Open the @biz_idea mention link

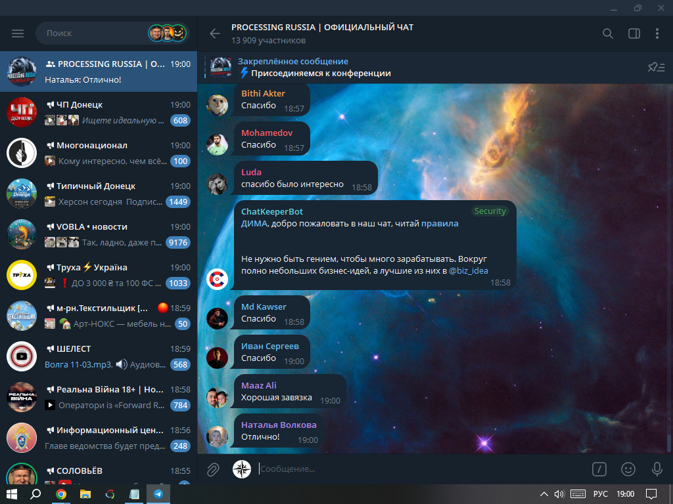pyautogui.click(x=468, y=271)
